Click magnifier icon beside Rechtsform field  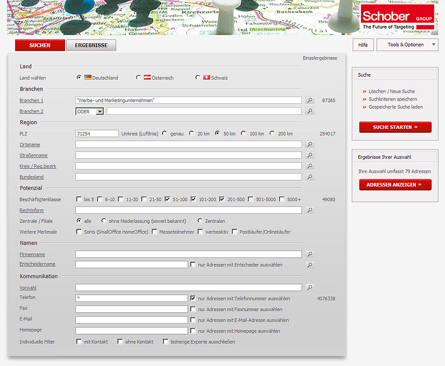310,210
